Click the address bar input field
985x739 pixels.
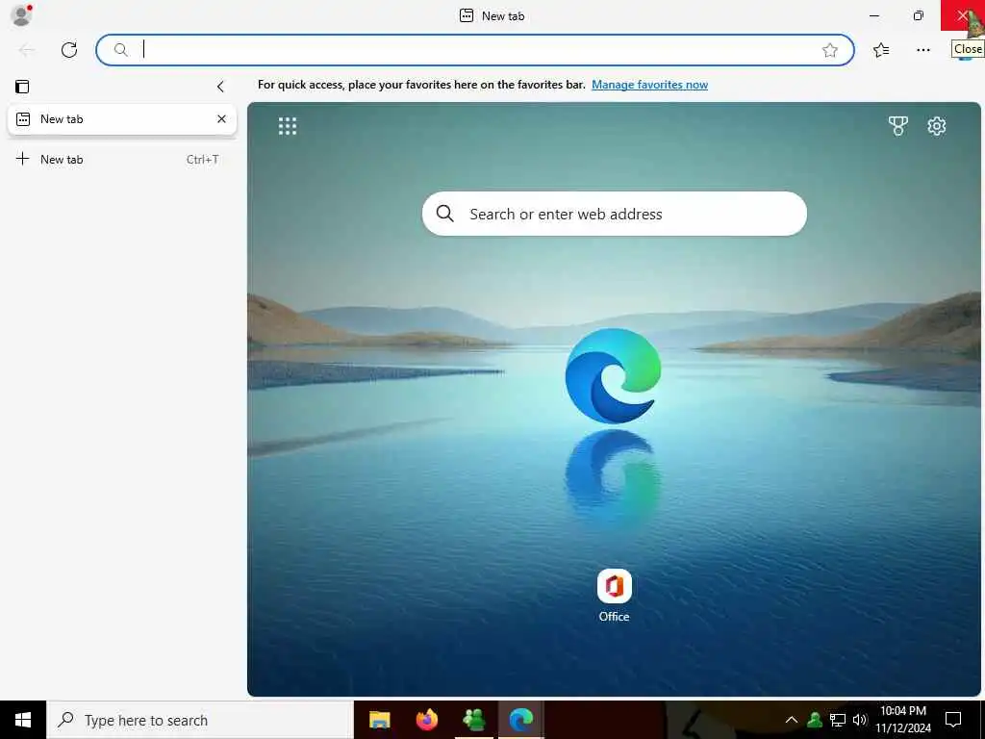click(x=474, y=50)
